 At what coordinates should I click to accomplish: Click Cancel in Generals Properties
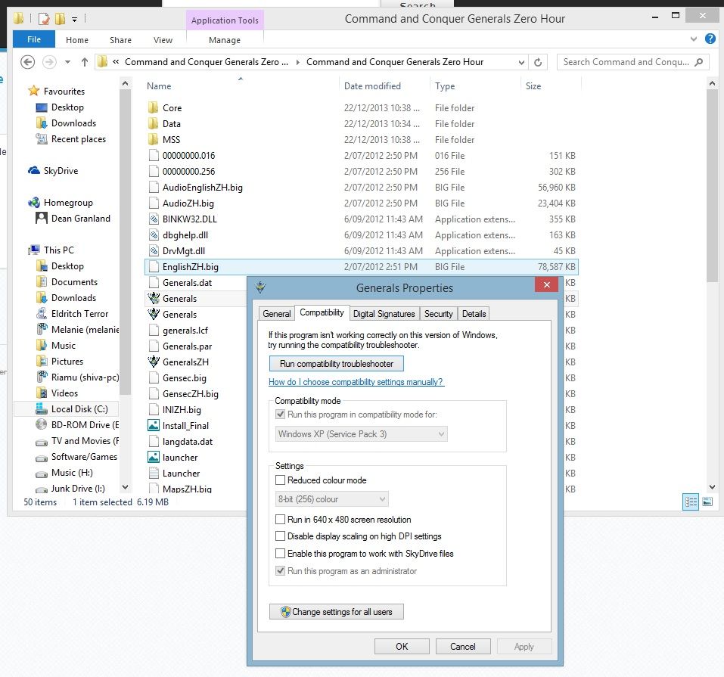[463, 647]
